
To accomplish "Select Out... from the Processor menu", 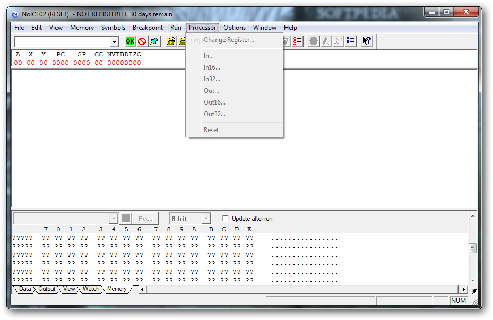I will coord(234,91).
